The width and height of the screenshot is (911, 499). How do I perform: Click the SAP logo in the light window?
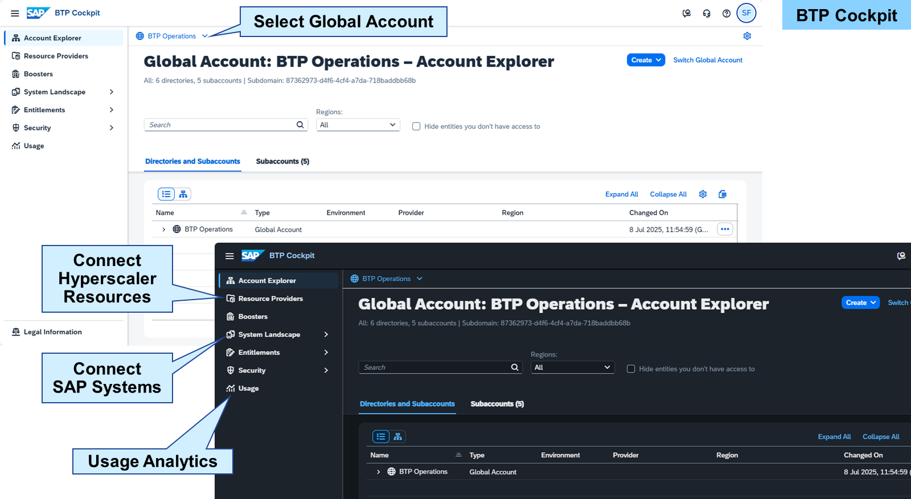coord(38,13)
